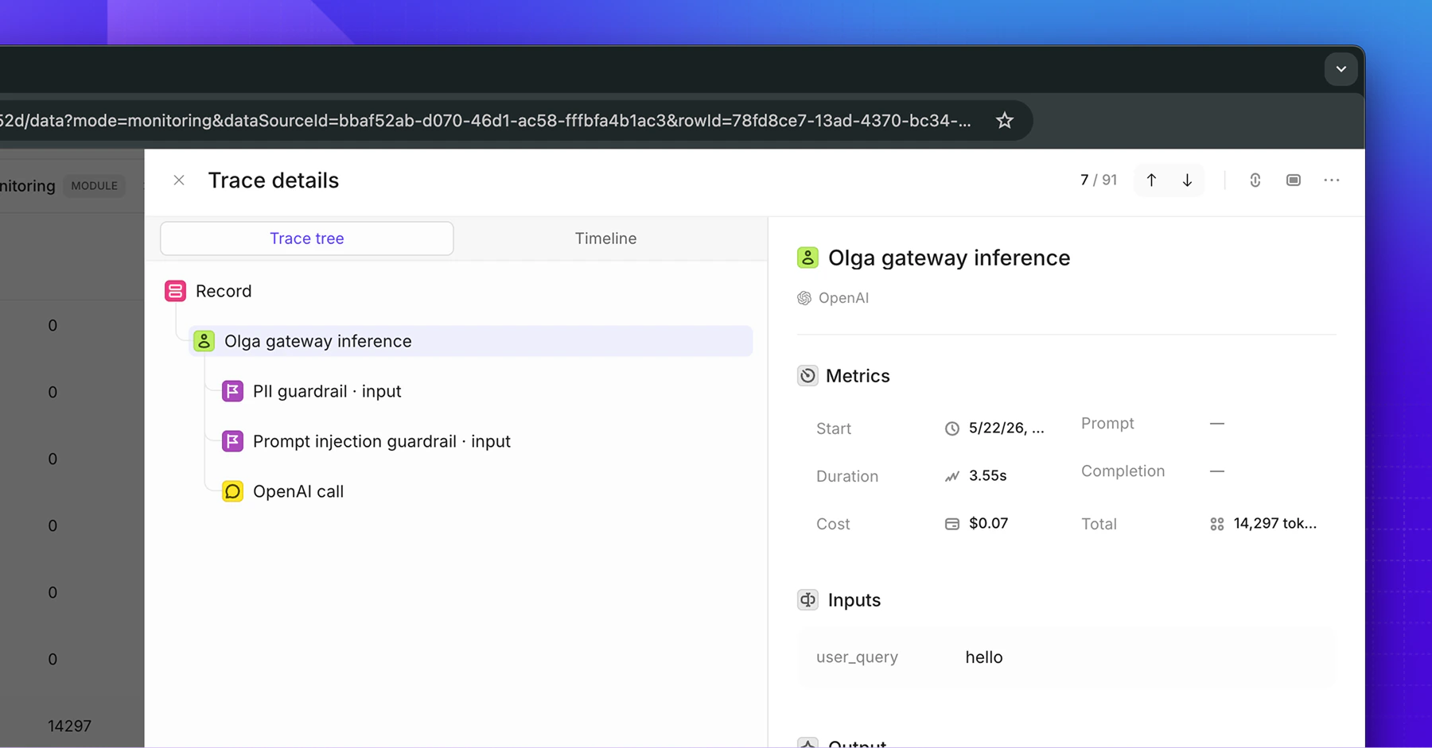Go to next trace with down arrow
Image resolution: width=1432 pixels, height=748 pixels.
tap(1187, 180)
